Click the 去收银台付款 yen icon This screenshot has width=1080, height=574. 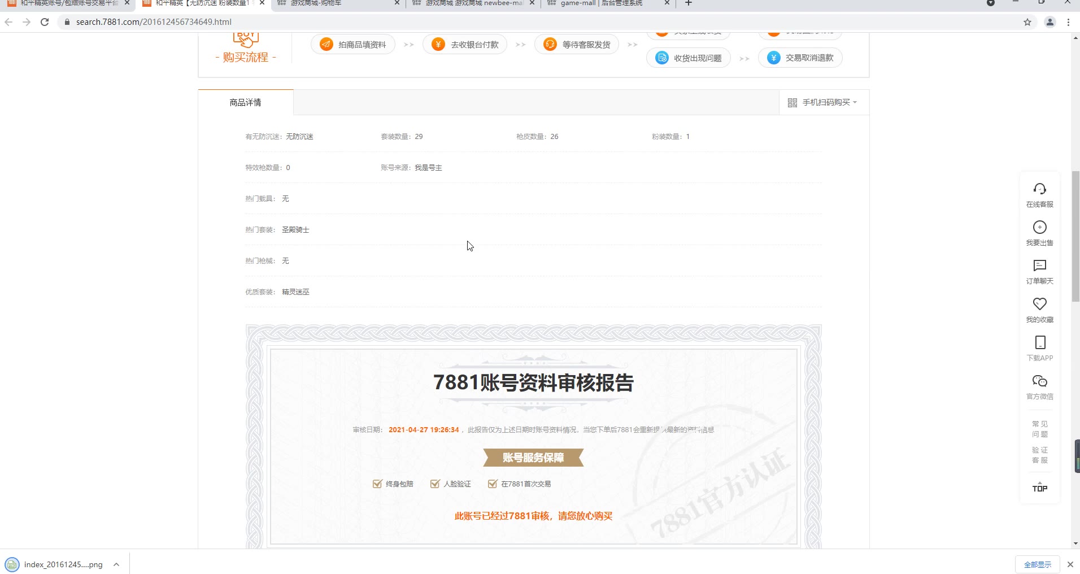pyautogui.click(x=438, y=44)
